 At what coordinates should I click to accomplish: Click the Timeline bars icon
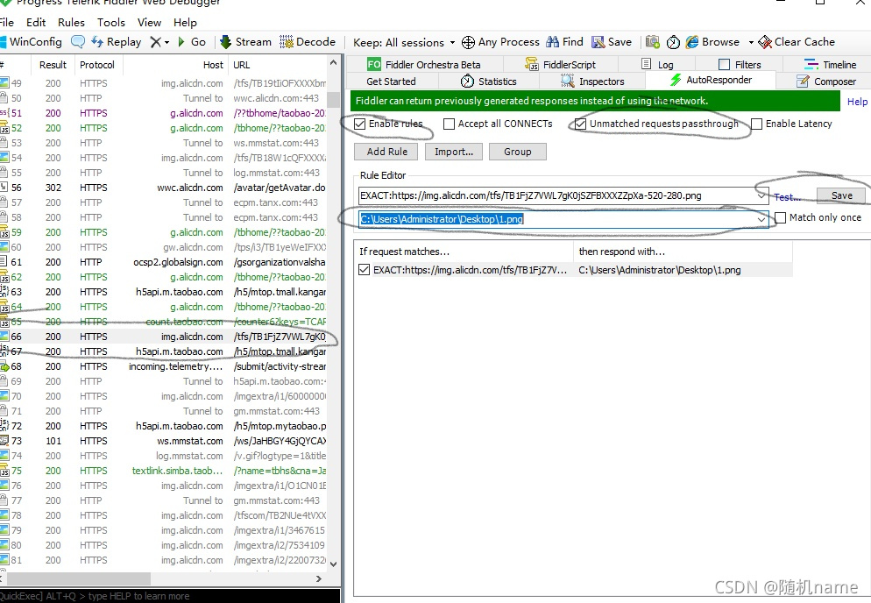tap(811, 65)
